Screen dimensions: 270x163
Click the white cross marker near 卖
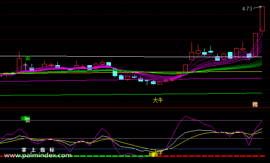coord(25,66)
